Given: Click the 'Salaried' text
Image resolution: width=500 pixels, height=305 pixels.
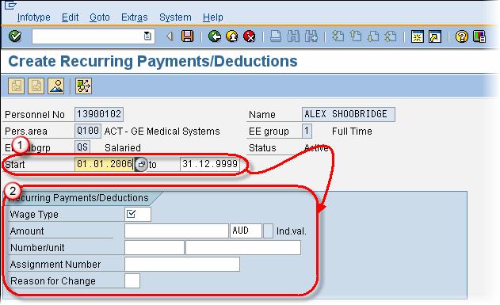Looking at the screenshot, I should coord(123,148).
